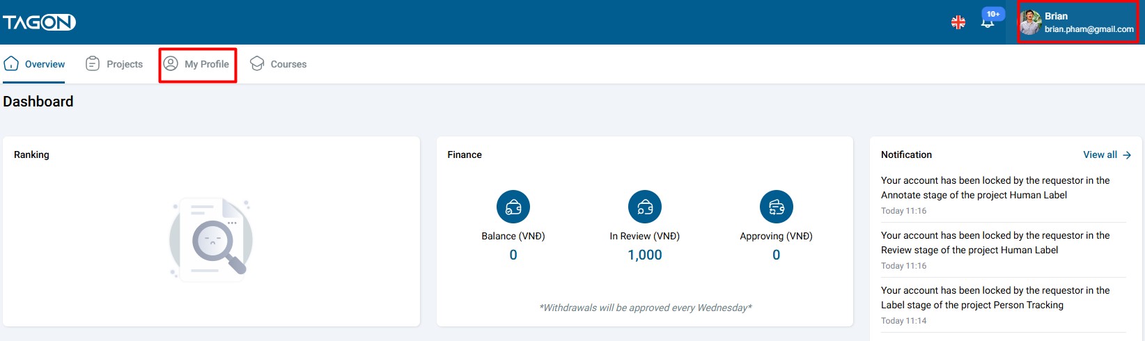Click the arrow beside View all

tap(1127, 155)
